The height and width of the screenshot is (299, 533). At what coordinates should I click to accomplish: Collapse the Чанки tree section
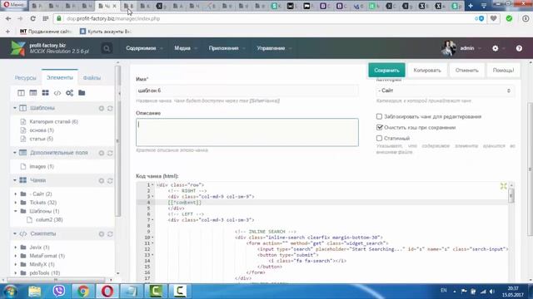15,180
